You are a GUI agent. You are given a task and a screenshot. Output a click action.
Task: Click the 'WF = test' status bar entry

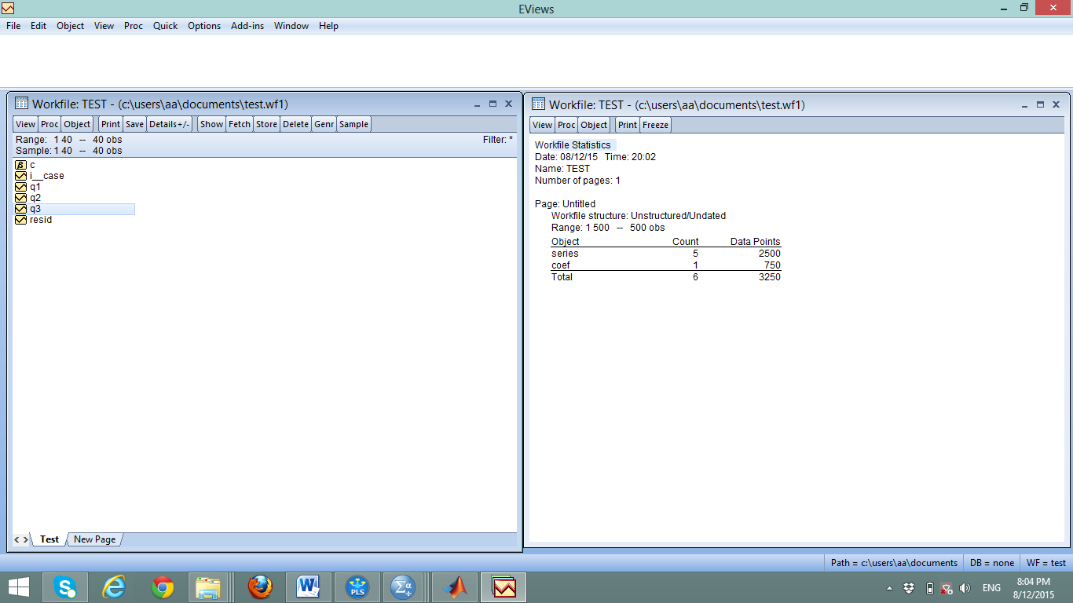(x=1046, y=563)
